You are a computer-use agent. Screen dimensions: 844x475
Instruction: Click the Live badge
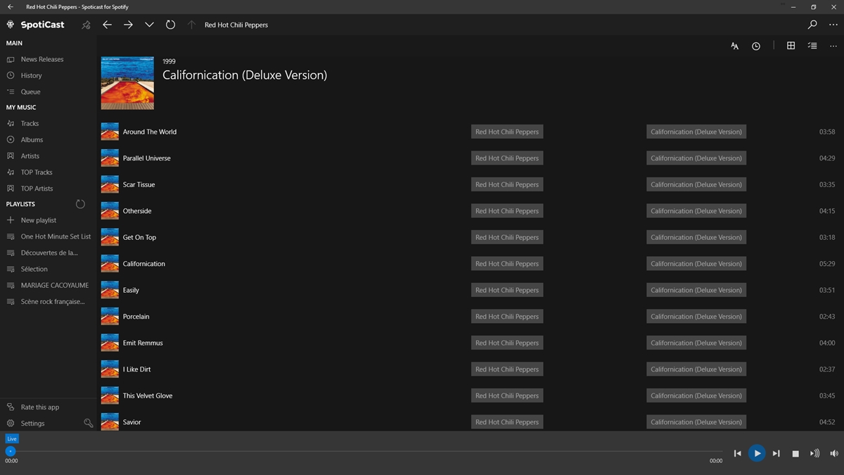(x=12, y=438)
